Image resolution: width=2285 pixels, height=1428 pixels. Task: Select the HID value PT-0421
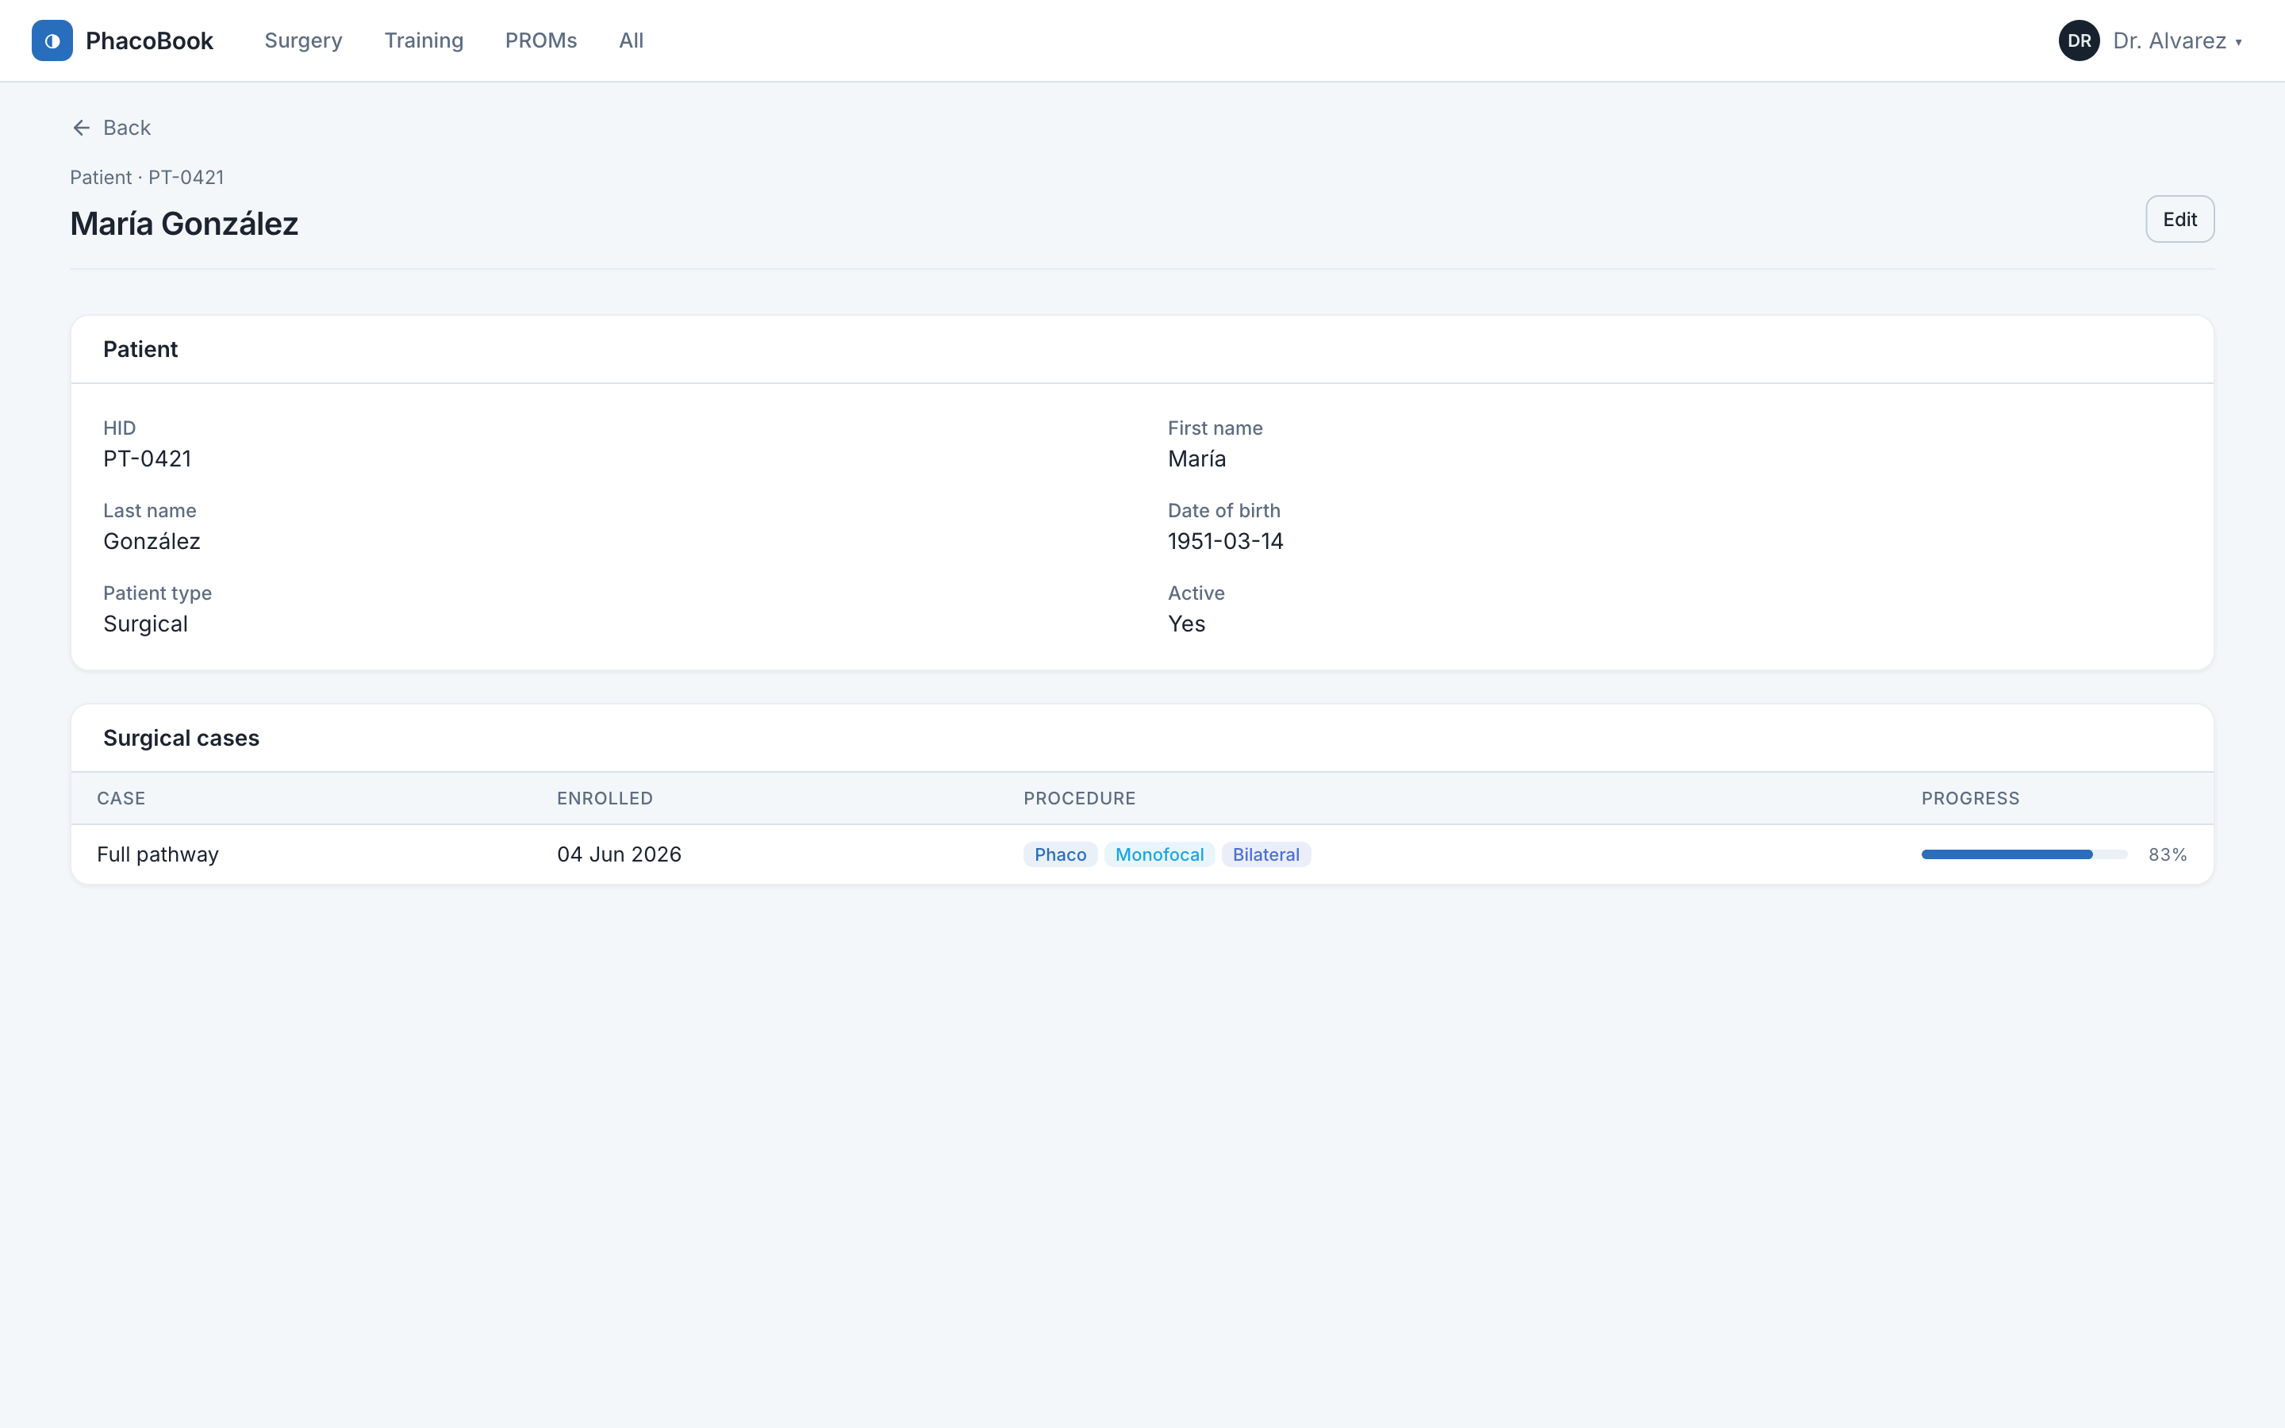click(148, 459)
